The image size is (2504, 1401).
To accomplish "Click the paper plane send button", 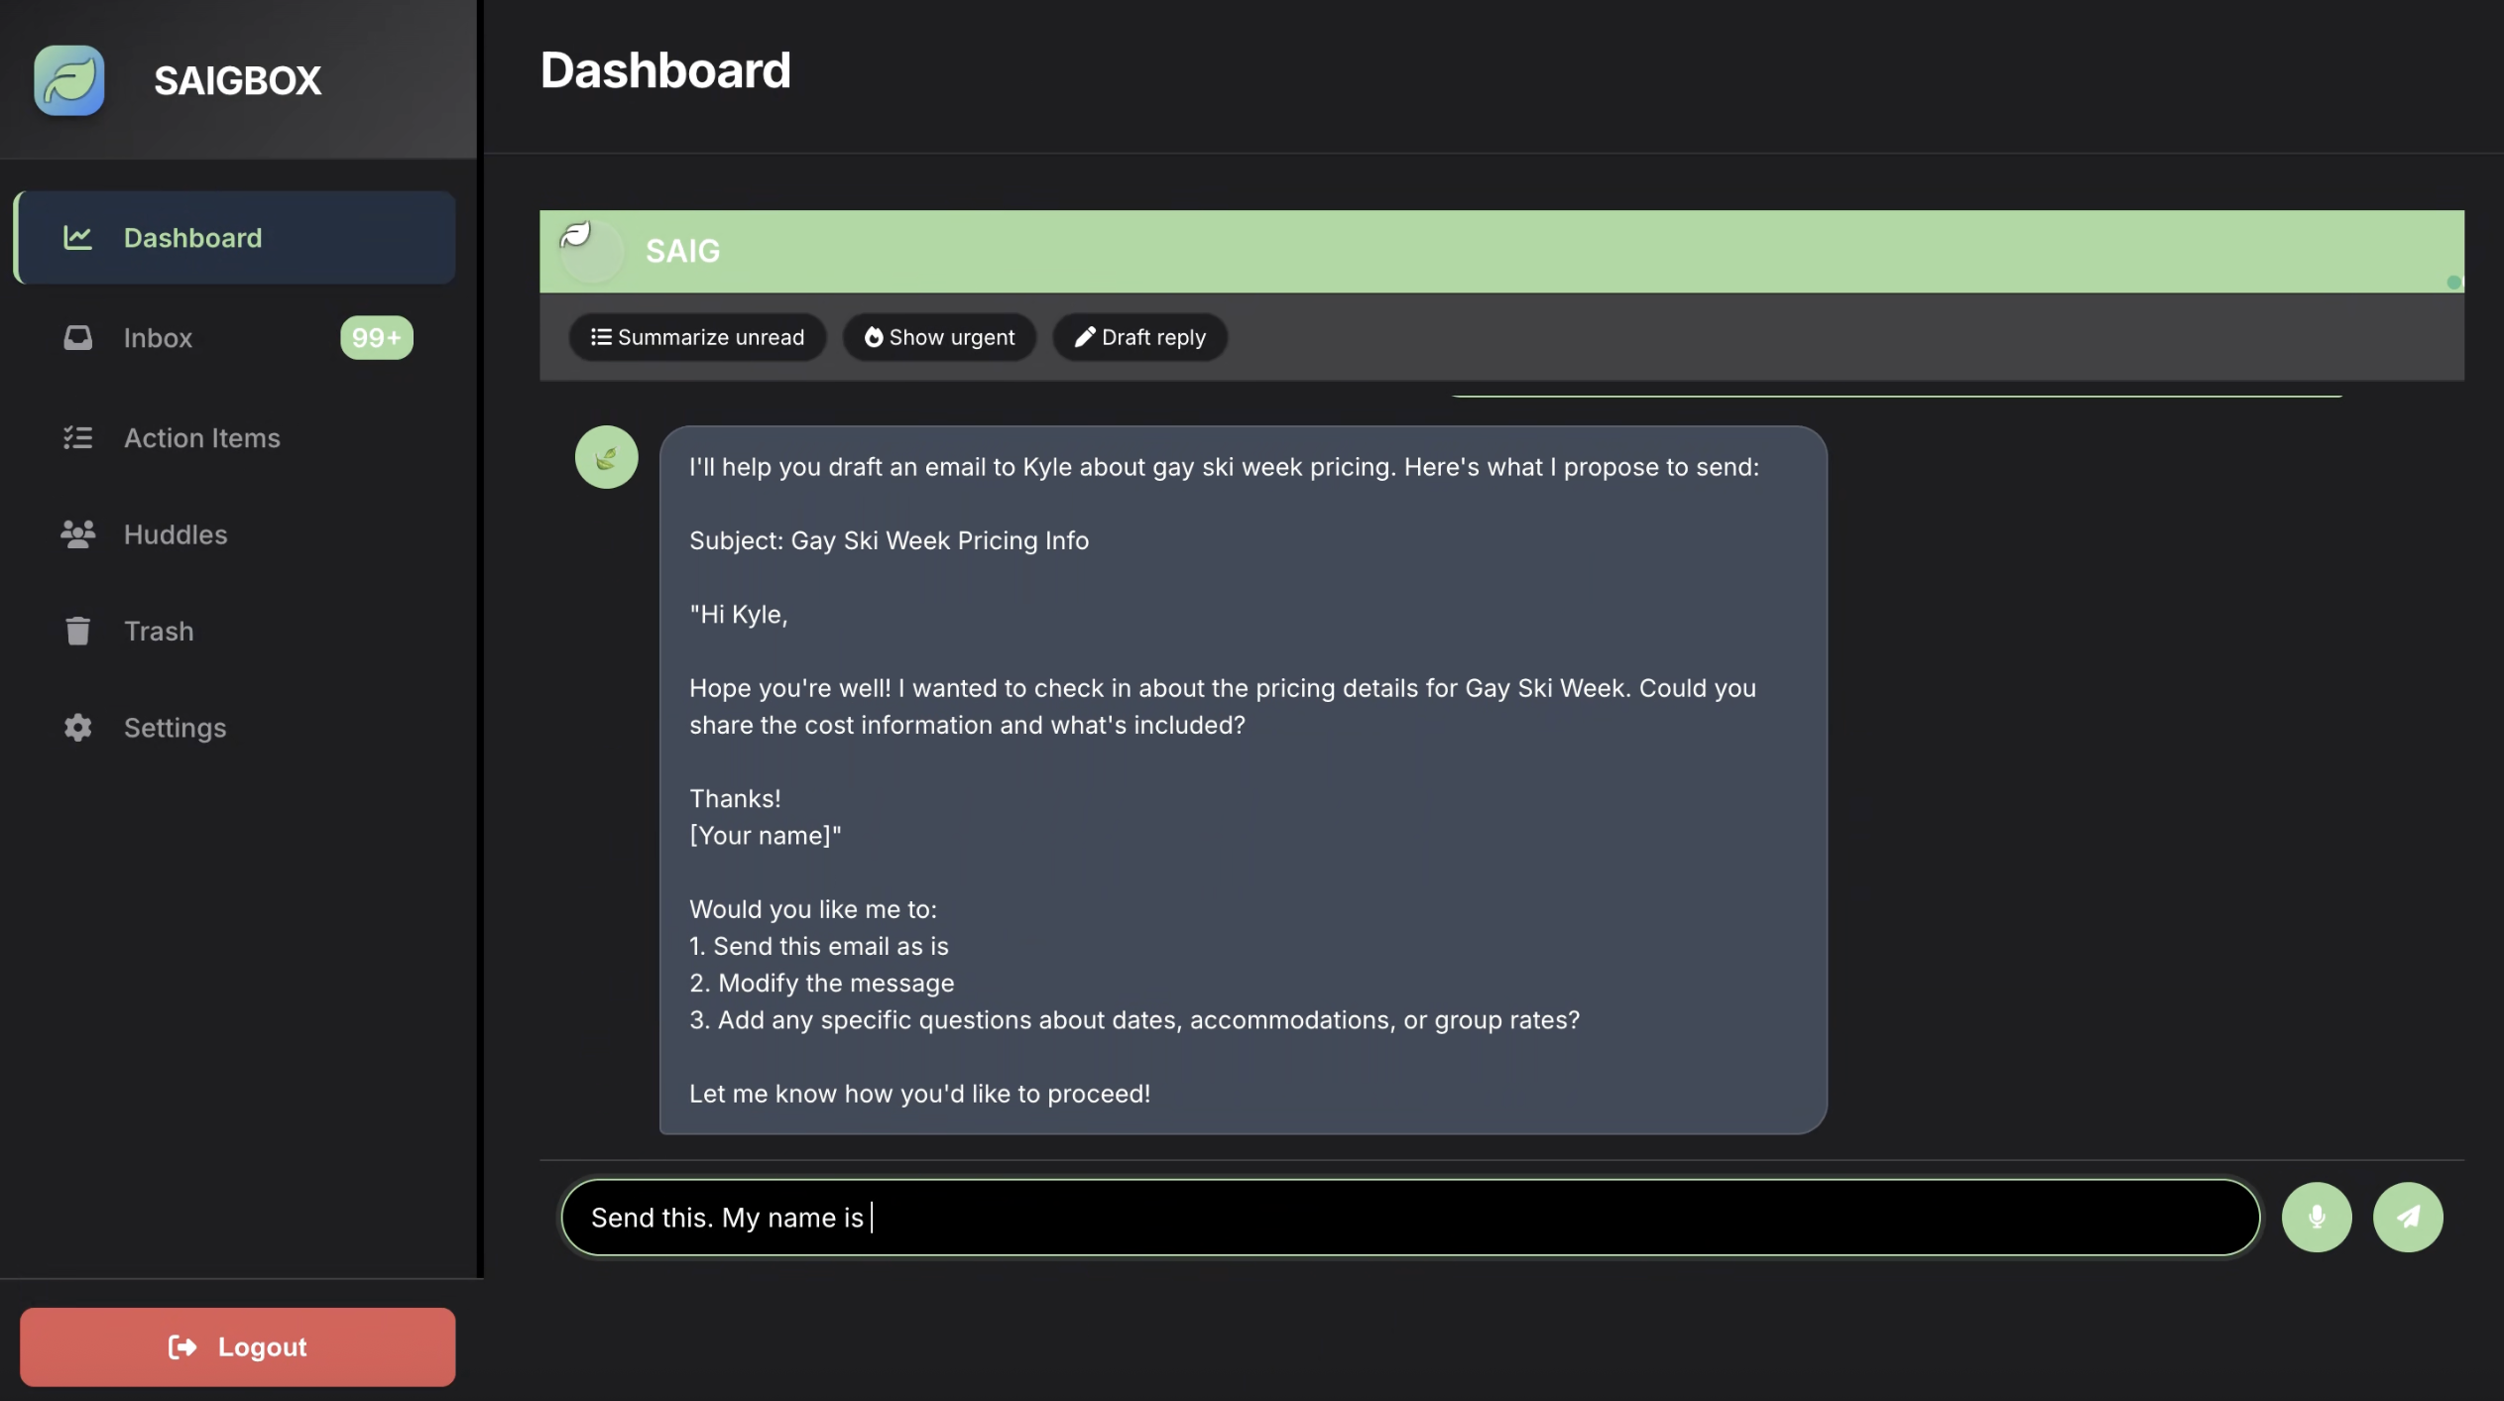I will (2408, 1218).
